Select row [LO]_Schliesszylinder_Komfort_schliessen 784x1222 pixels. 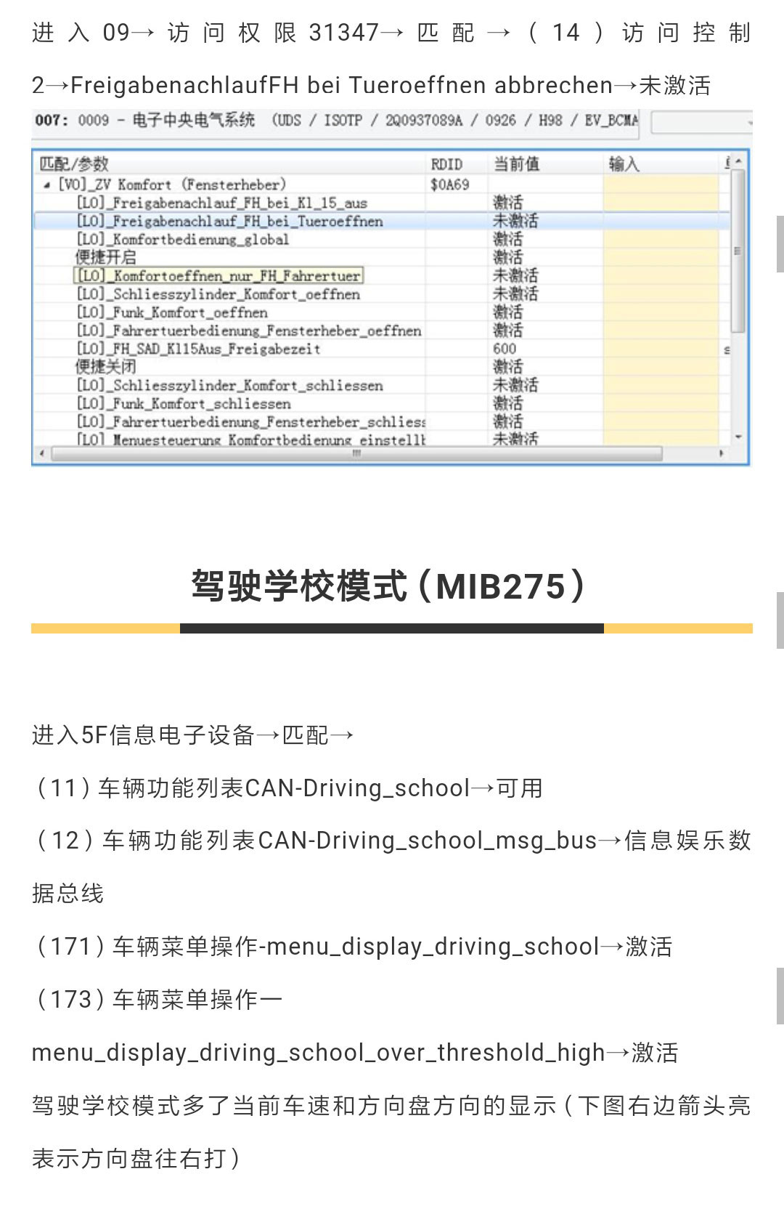tap(381, 385)
